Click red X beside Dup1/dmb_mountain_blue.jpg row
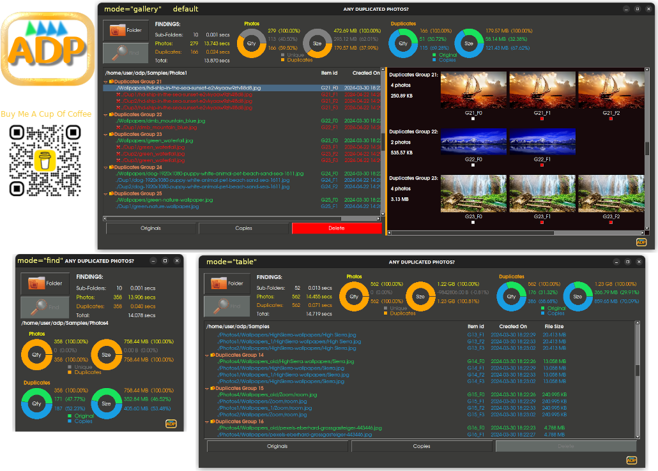Image resolution: width=658 pixels, height=471 pixels. tap(118, 128)
